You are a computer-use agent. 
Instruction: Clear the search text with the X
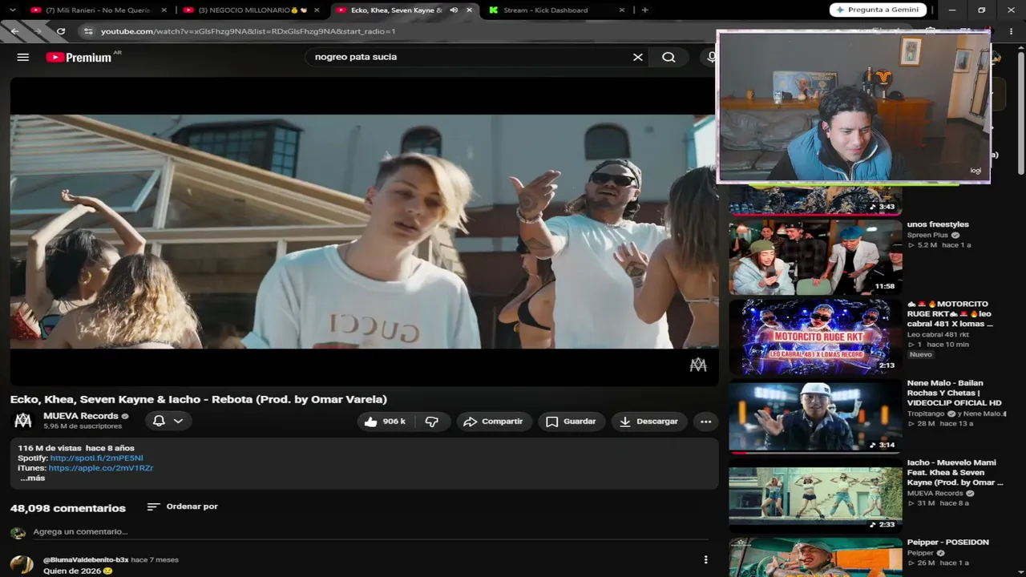pyautogui.click(x=638, y=57)
